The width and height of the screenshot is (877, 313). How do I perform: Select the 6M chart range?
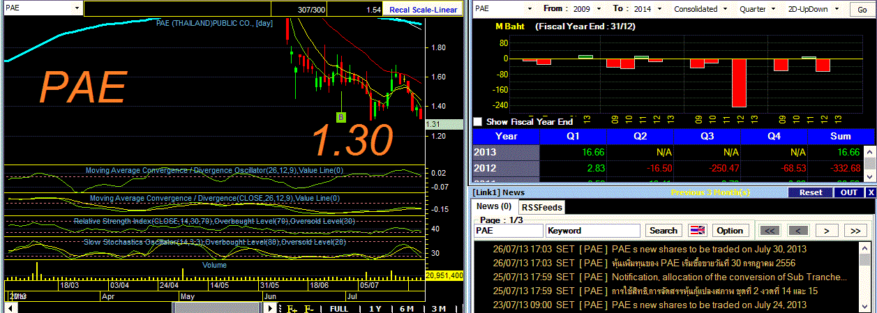point(407,309)
